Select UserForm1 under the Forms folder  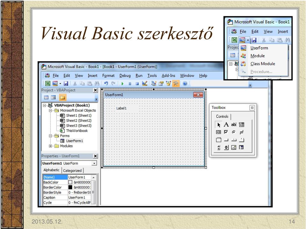(74, 141)
